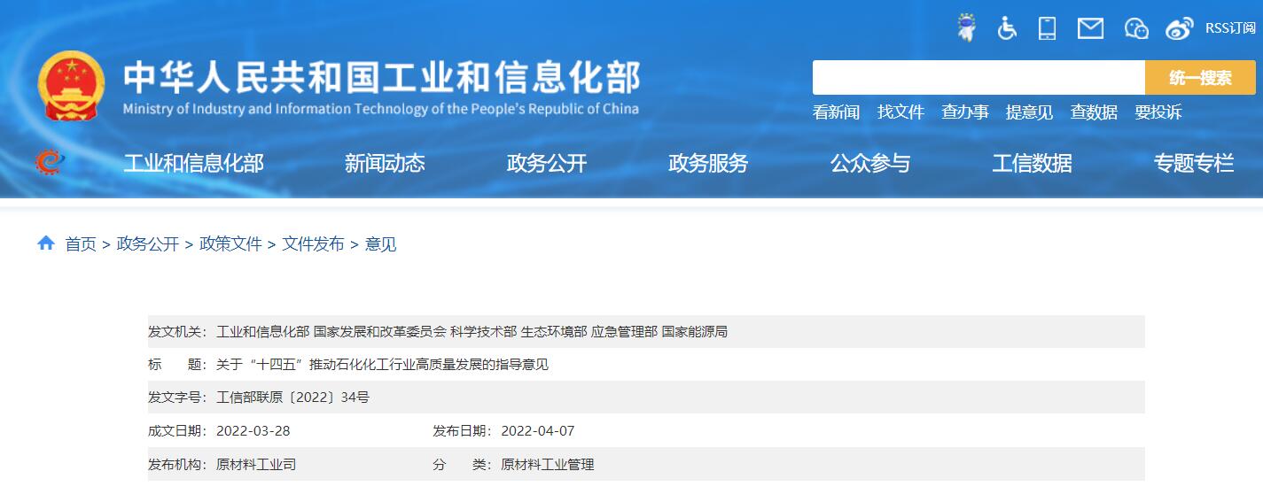The width and height of the screenshot is (1263, 502).
Task: Click the 成文日期 value 2022-03-28
Action: [253, 431]
